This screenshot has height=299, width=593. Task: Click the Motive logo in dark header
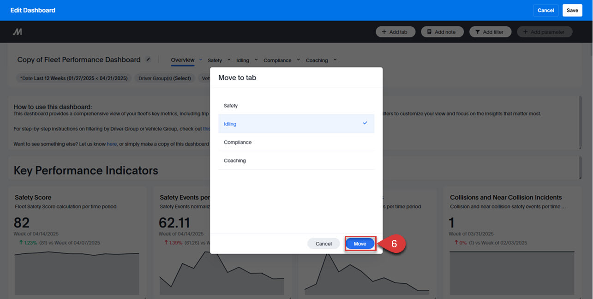[x=17, y=32]
